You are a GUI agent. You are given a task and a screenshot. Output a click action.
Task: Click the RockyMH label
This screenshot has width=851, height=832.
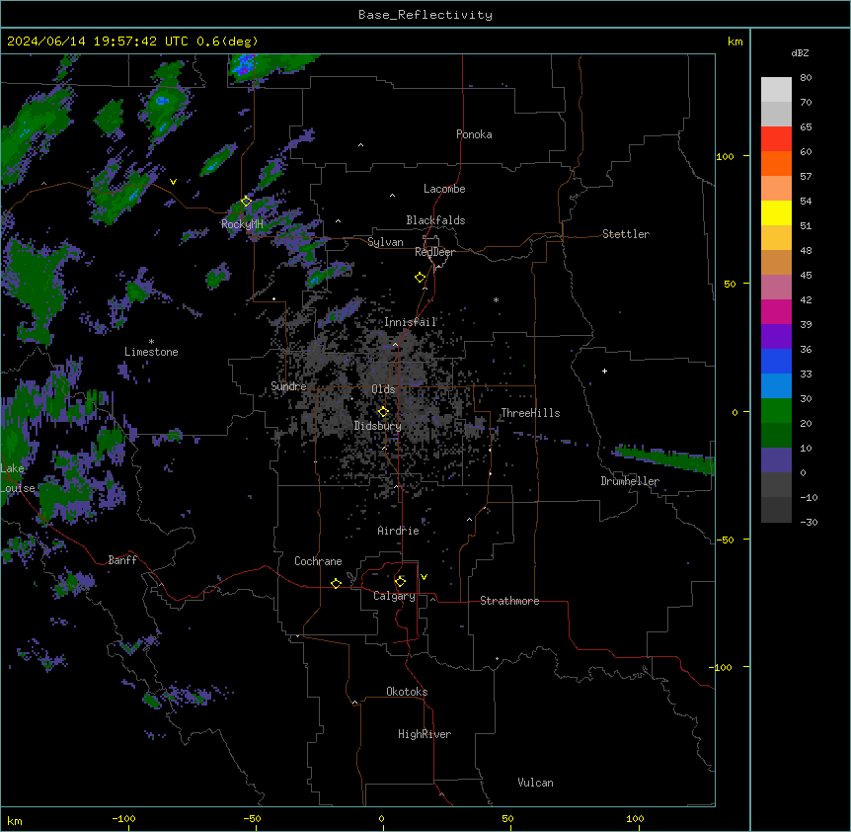coord(242,224)
